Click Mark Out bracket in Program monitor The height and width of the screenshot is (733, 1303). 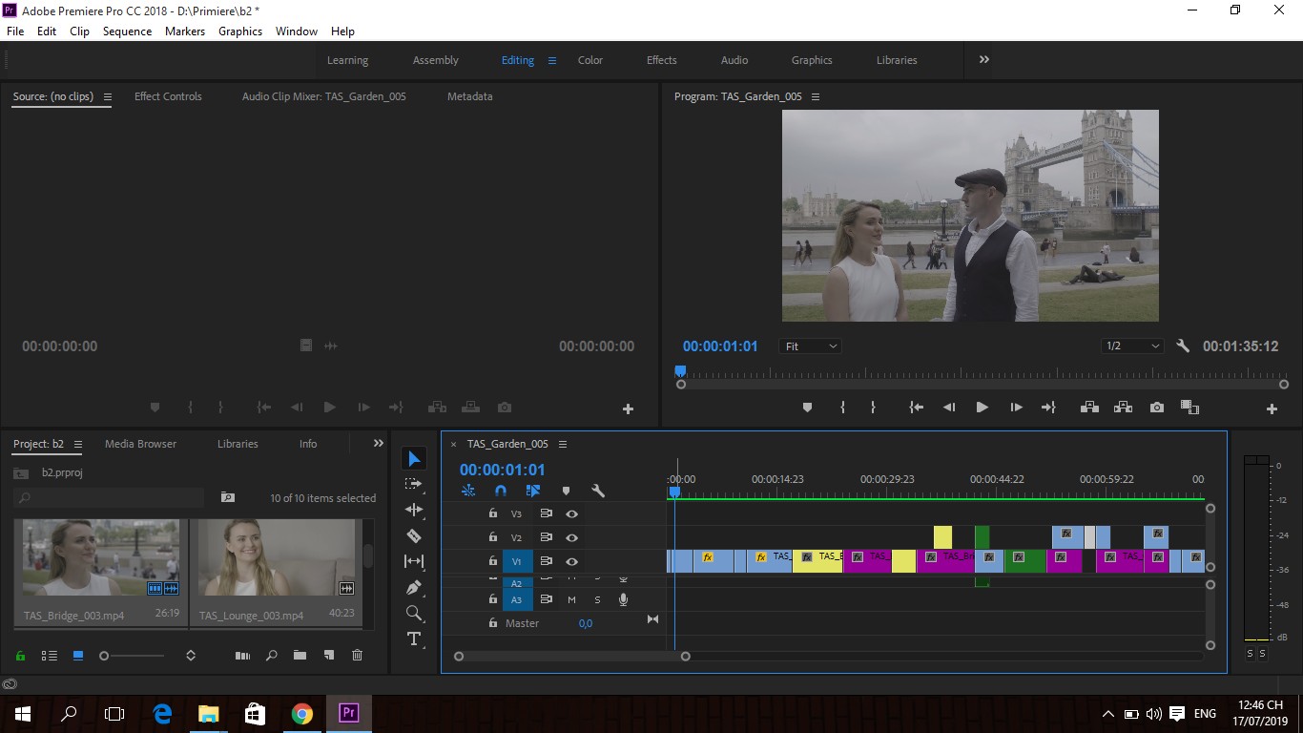[x=873, y=408]
